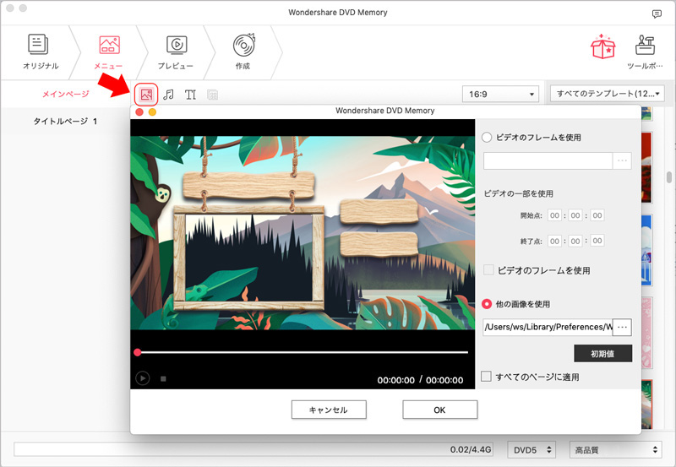Click the キャンセル button
Viewport: 676px width, 467px height.
329,410
